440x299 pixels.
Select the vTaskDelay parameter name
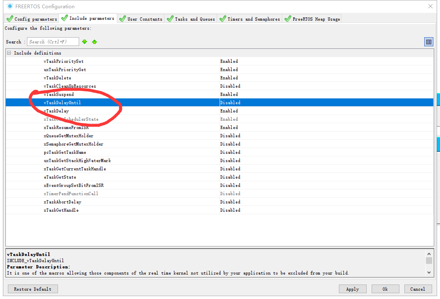56,111
